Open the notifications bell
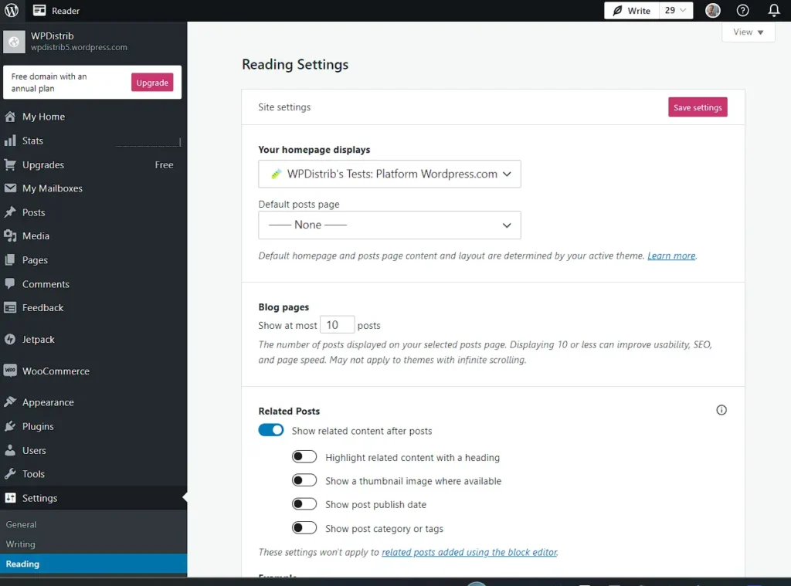The height and width of the screenshot is (586, 791). 774,10
